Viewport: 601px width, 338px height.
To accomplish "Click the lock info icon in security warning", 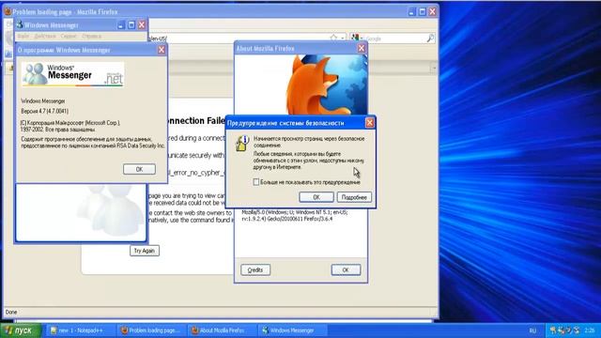I will coord(242,144).
